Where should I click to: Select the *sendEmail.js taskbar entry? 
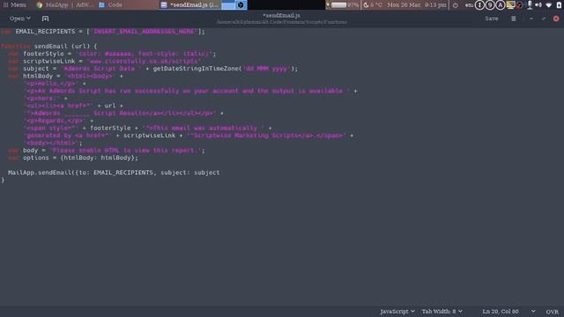190,5
